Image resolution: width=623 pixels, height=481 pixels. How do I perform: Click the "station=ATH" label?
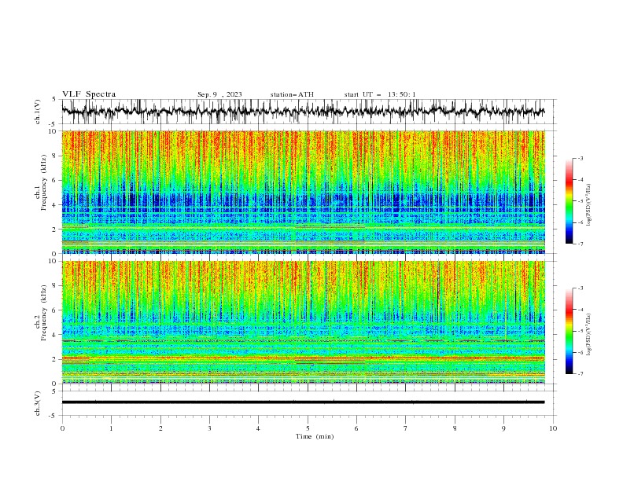point(292,94)
